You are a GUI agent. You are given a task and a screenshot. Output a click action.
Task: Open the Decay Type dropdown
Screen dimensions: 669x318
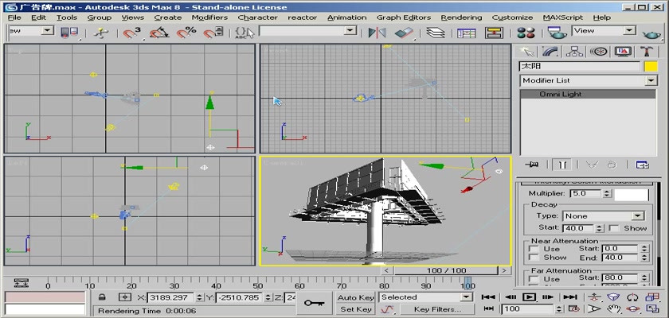click(x=638, y=215)
